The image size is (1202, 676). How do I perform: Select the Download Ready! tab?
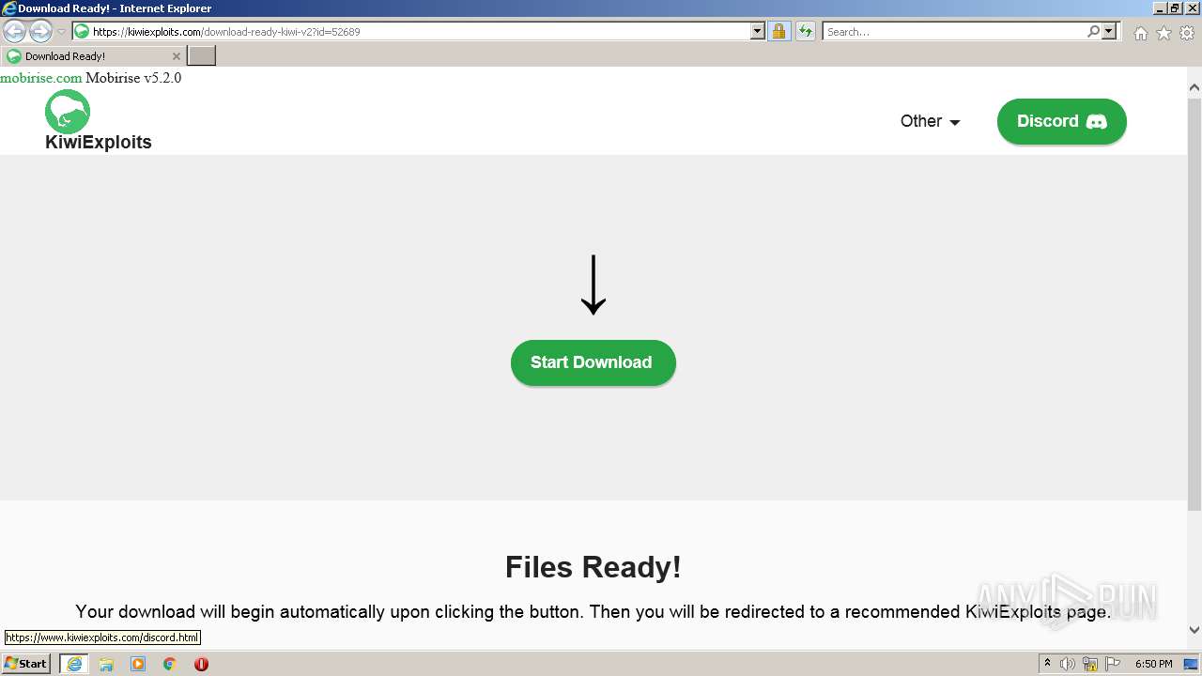pos(92,56)
